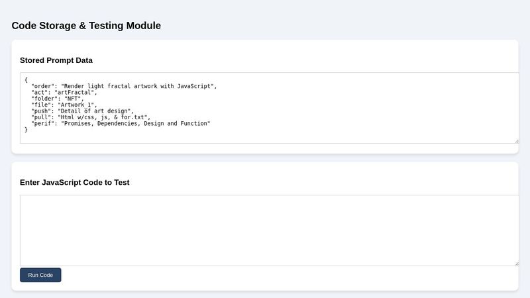Viewport: 530px width, 298px height.
Task: Click the "push" key in stored JSON
Action: (41, 111)
